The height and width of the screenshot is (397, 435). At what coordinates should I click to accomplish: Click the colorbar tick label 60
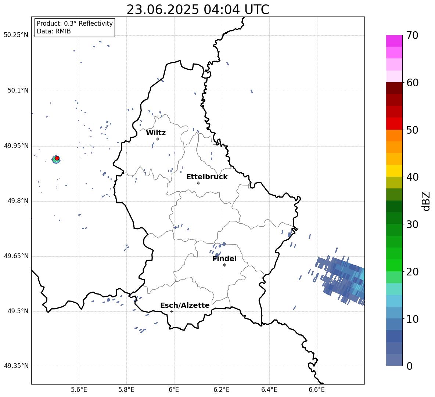tap(412, 83)
